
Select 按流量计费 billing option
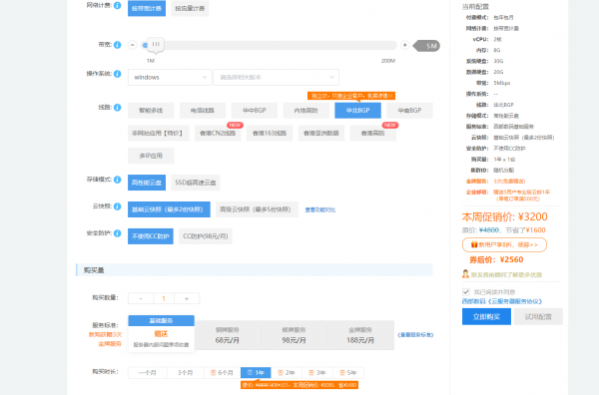190,8
